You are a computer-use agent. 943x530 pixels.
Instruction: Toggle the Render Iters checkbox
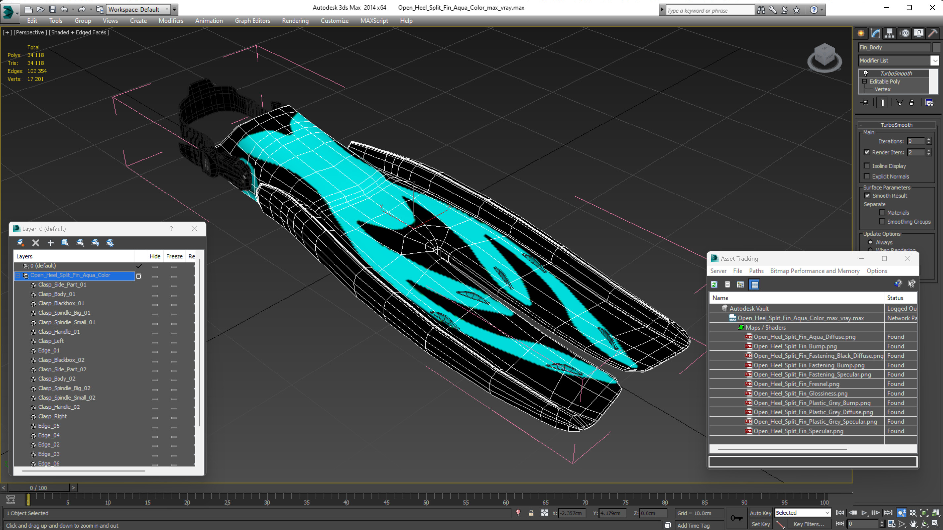[867, 152]
